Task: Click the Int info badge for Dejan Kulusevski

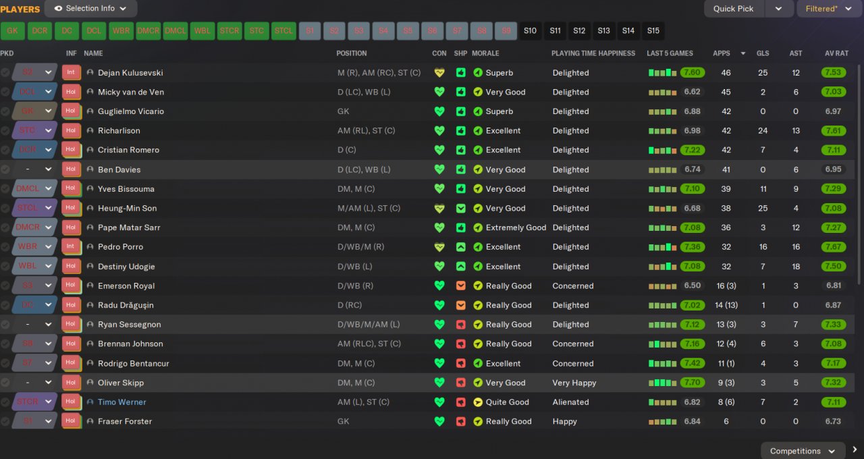Action: click(71, 72)
